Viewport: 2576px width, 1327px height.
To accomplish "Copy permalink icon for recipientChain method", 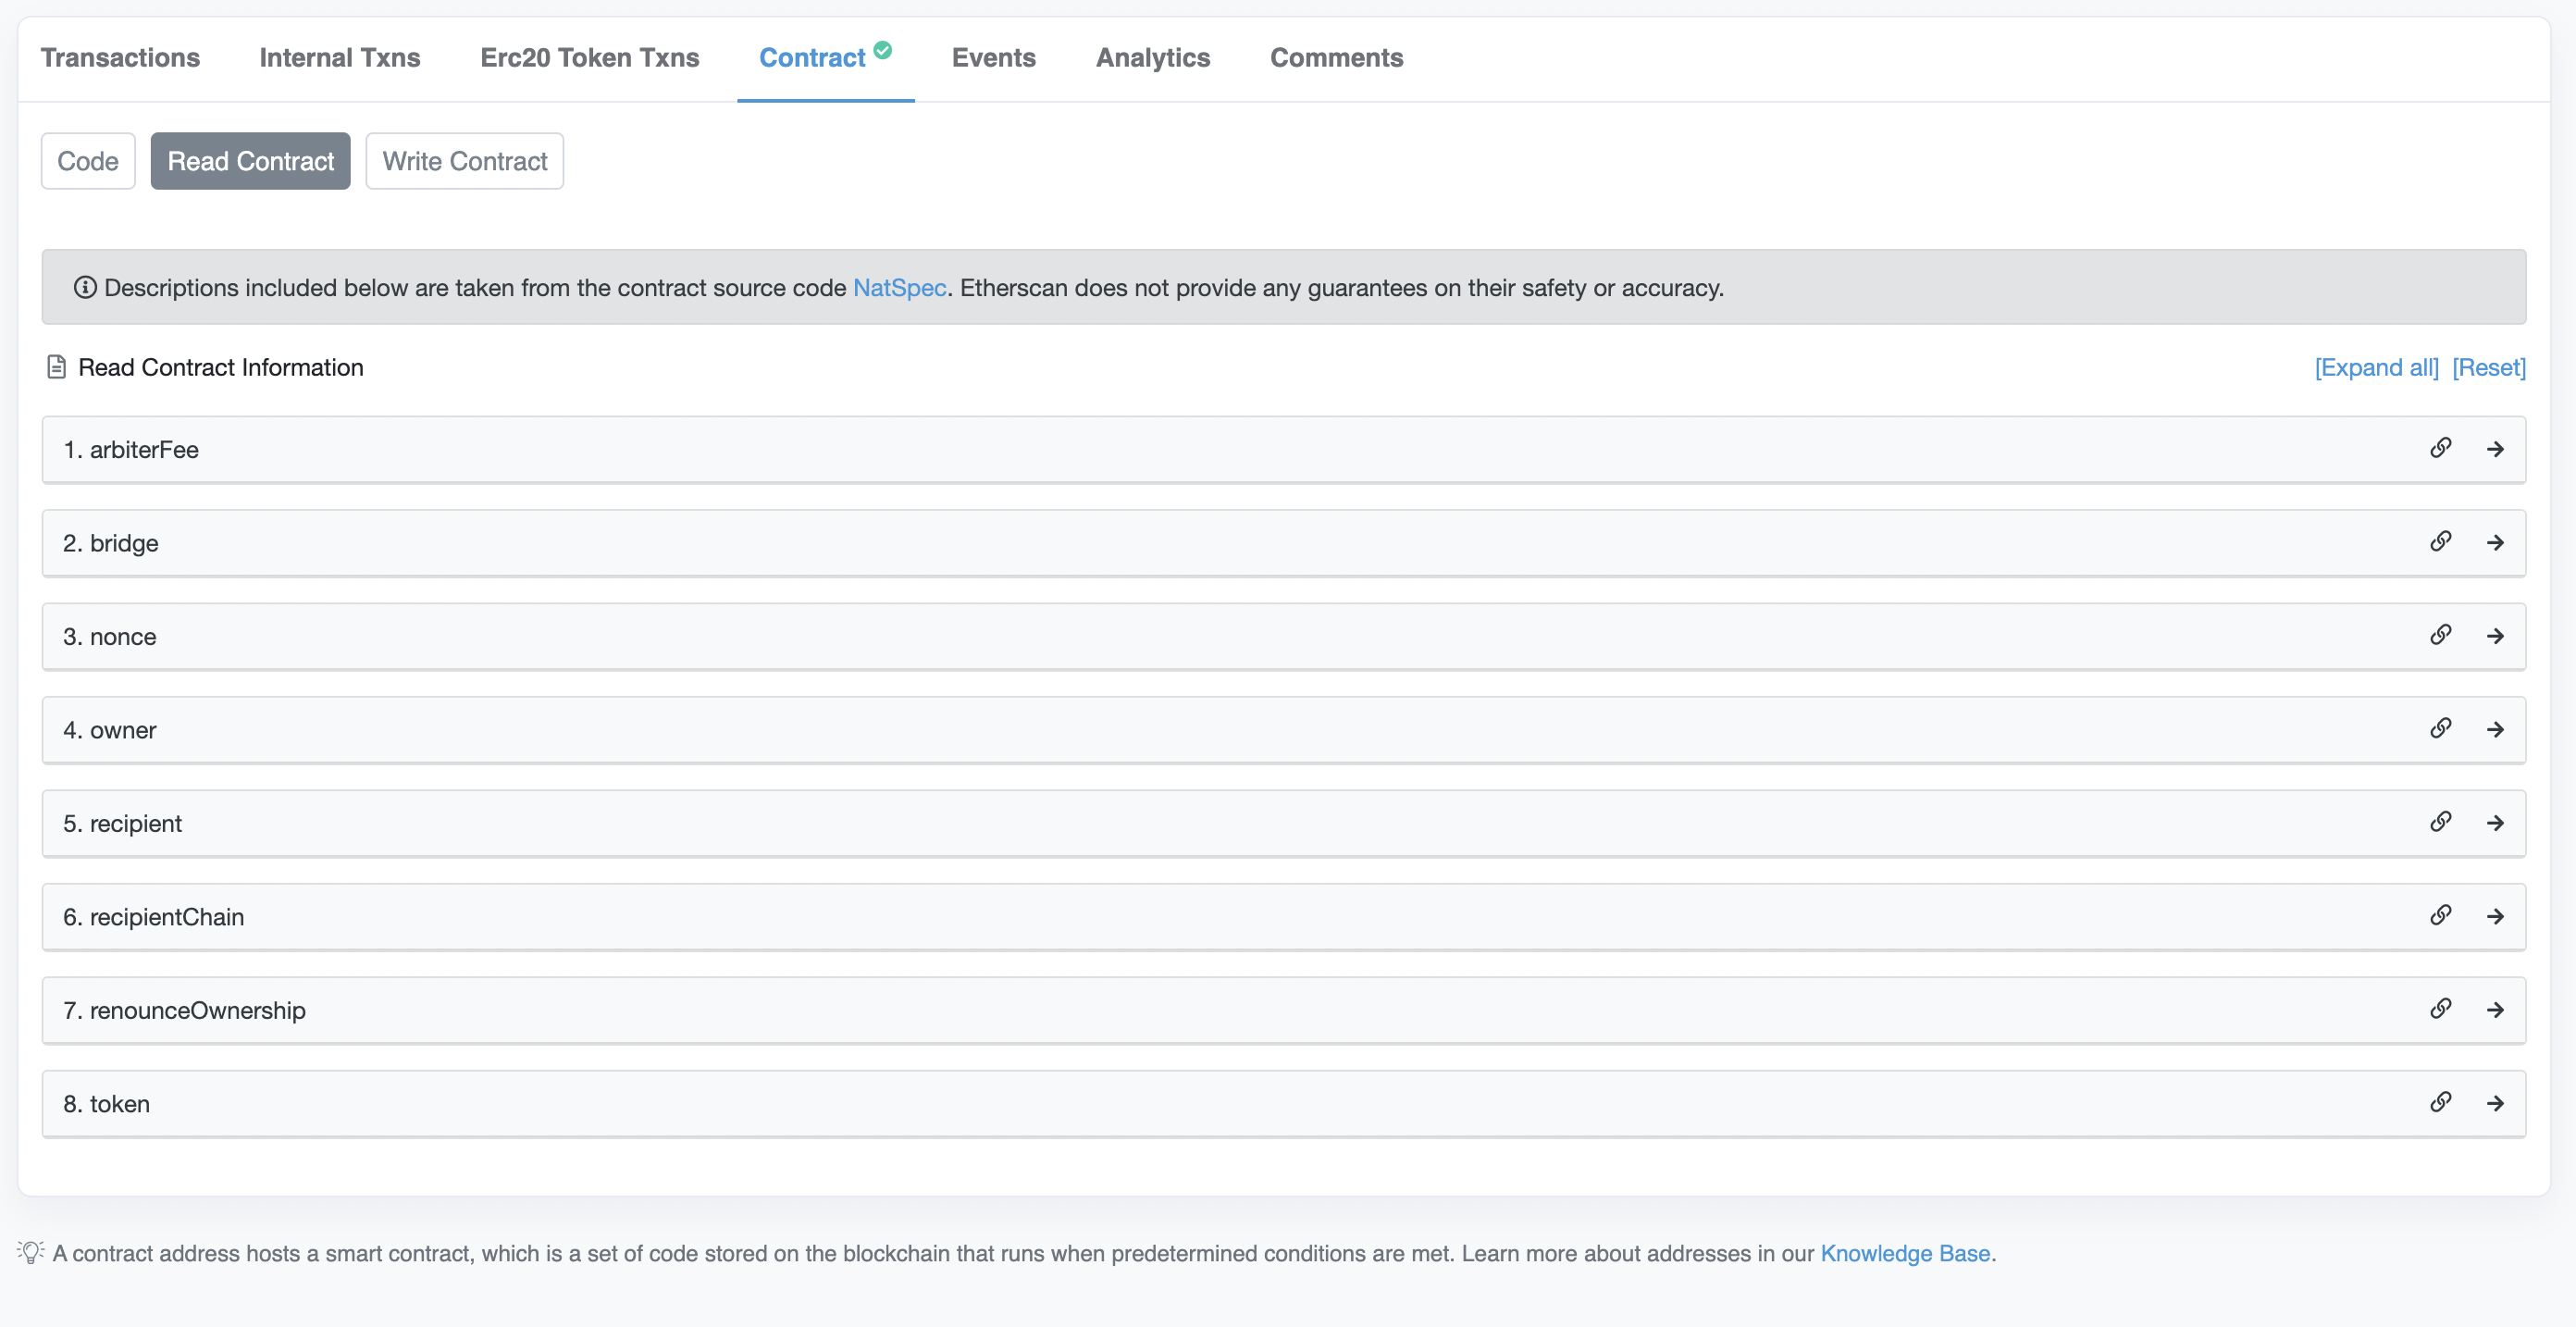I will [x=2440, y=916].
